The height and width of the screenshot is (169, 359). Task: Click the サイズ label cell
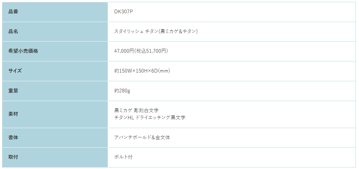[55, 71]
